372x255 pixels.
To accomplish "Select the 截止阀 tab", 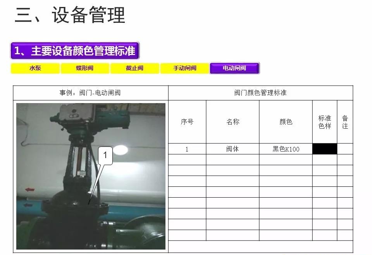I will pos(134,68).
